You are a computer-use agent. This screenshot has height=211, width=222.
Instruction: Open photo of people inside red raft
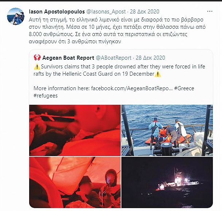[x=75, y=182]
